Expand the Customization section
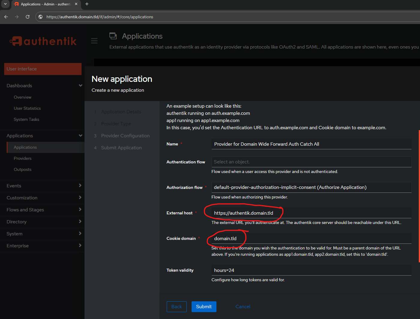This screenshot has height=319, width=420. (42, 198)
